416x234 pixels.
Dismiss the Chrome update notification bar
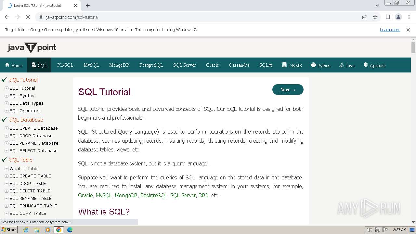click(408, 30)
